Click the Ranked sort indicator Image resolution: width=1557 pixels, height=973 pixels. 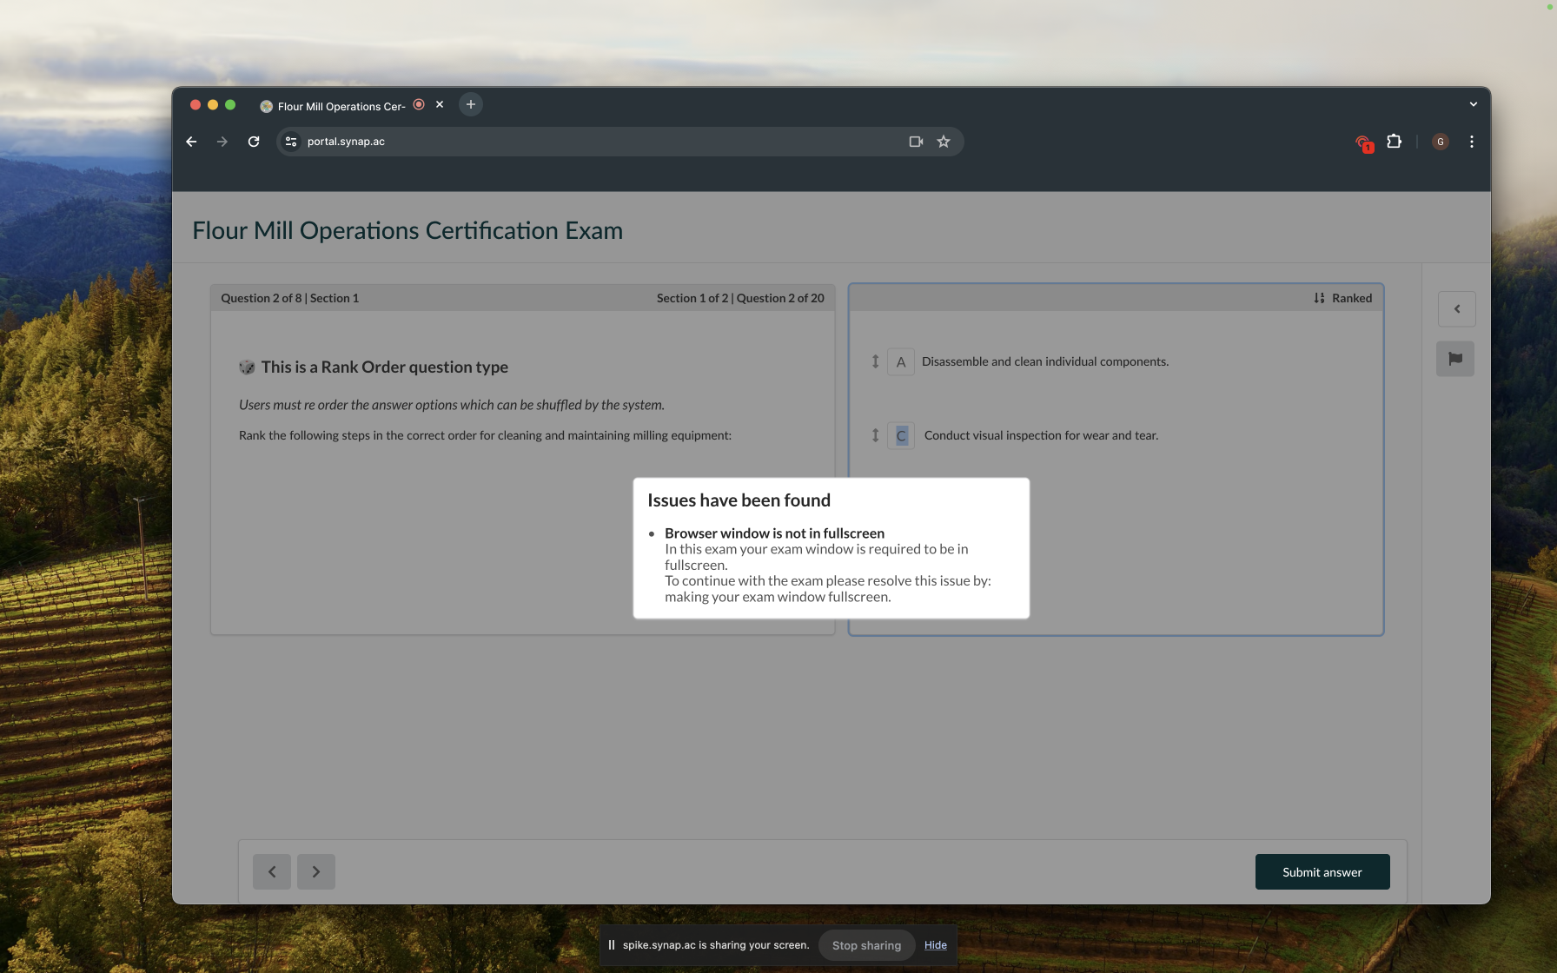(x=1343, y=298)
